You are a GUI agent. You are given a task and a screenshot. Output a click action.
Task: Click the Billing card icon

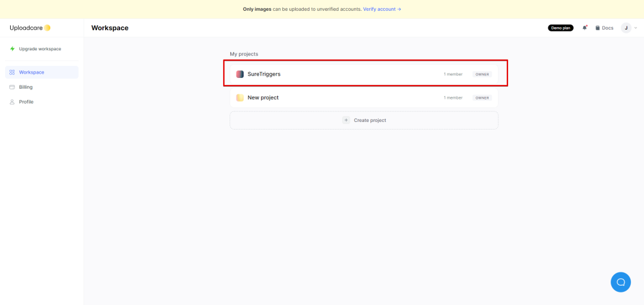click(12, 87)
